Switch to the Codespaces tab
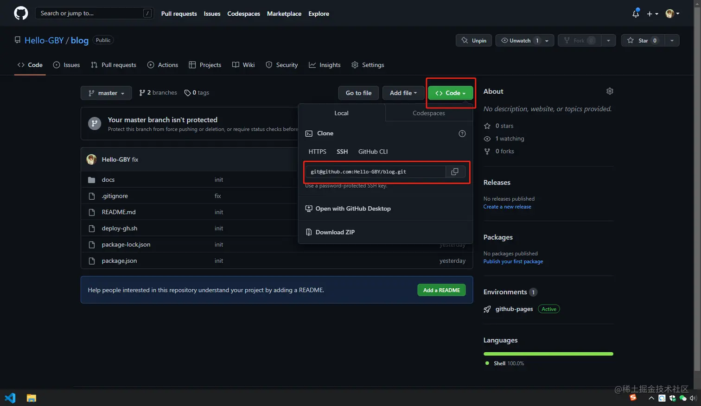The width and height of the screenshot is (701, 406). (429, 113)
